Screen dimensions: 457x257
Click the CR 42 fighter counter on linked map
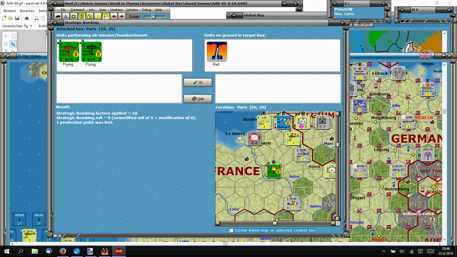coord(293,138)
